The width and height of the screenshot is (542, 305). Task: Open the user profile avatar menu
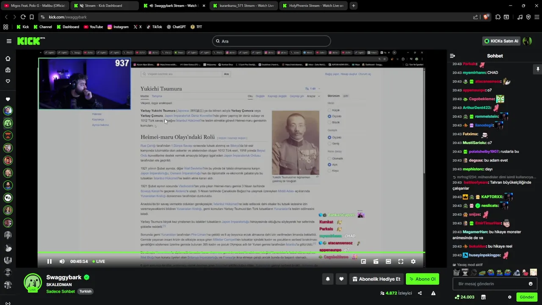(x=527, y=41)
